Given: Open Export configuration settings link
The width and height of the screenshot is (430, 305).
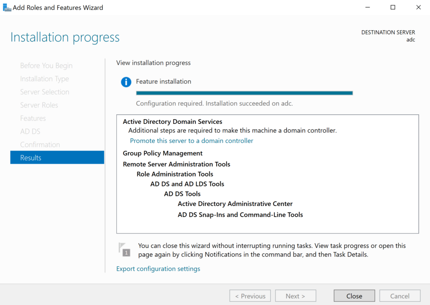Looking at the screenshot, I should point(158,269).
